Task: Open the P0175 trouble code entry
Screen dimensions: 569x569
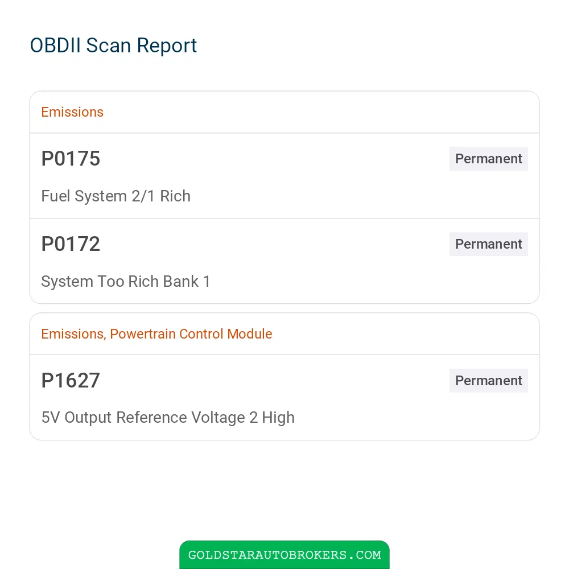Action: click(x=71, y=159)
